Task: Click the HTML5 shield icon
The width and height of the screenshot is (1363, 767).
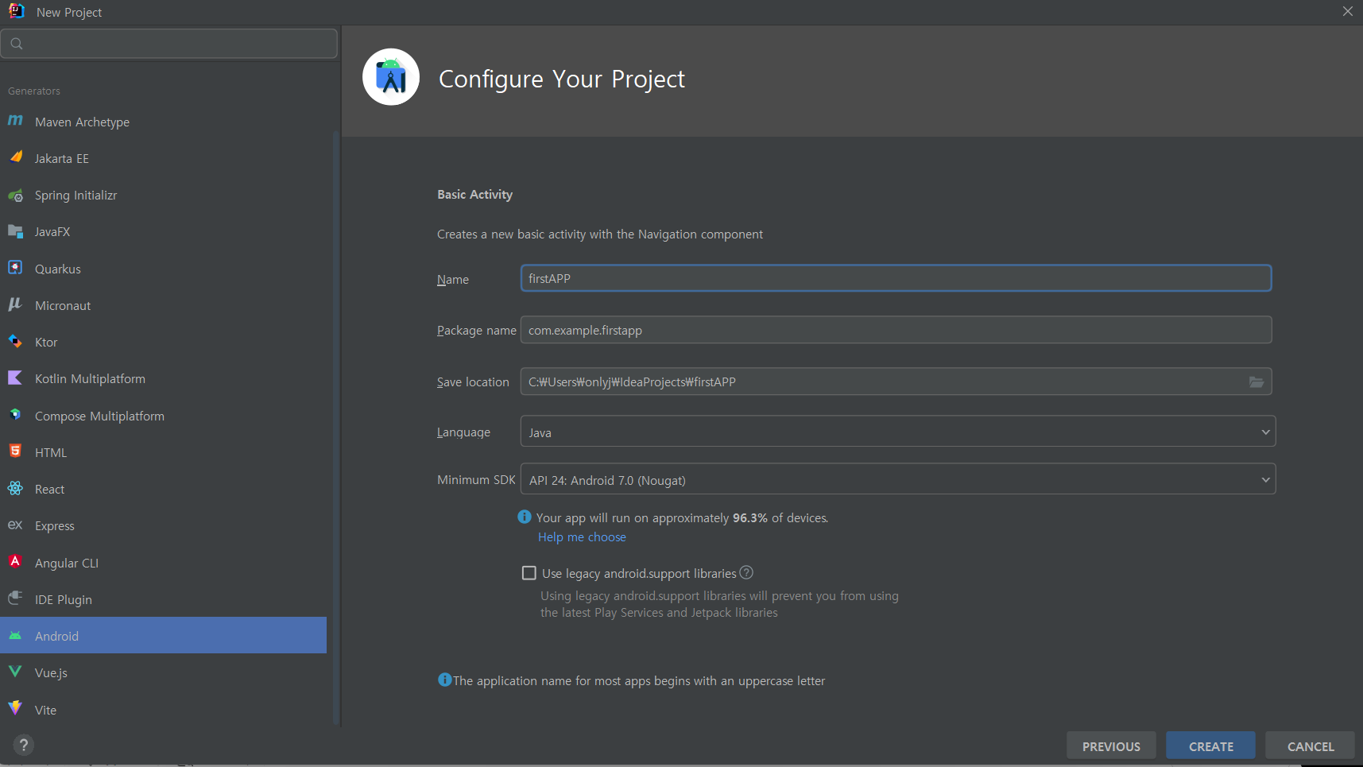Action: click(x=15, y=451)
